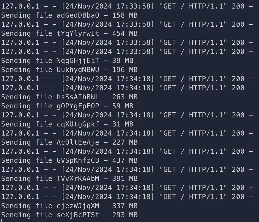Click the file name adGedDBbaO
Viewport: 259px width, 222px height.
pyautogui.click(x=76, y=15)
